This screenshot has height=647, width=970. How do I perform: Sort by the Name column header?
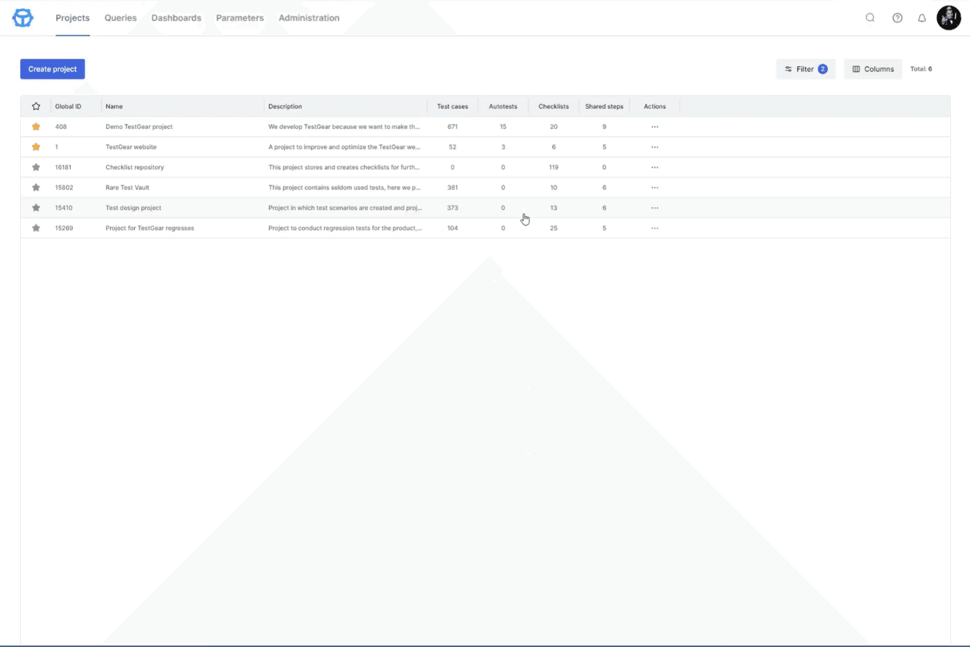click(114, 106)
